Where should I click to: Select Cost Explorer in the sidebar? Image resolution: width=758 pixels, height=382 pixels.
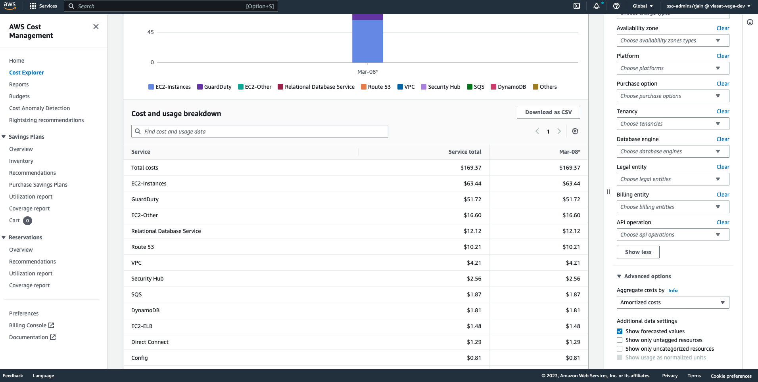coord(26,73)
